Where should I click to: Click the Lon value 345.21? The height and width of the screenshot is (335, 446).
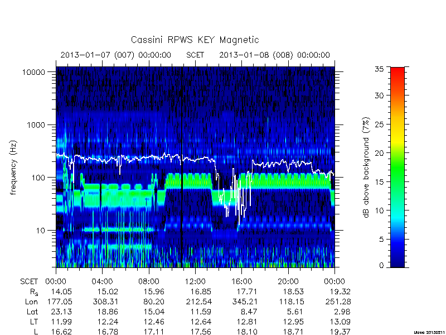tap(245, 301)
